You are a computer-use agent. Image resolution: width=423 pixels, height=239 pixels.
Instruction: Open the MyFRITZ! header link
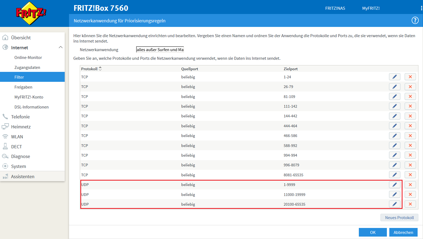371,8
